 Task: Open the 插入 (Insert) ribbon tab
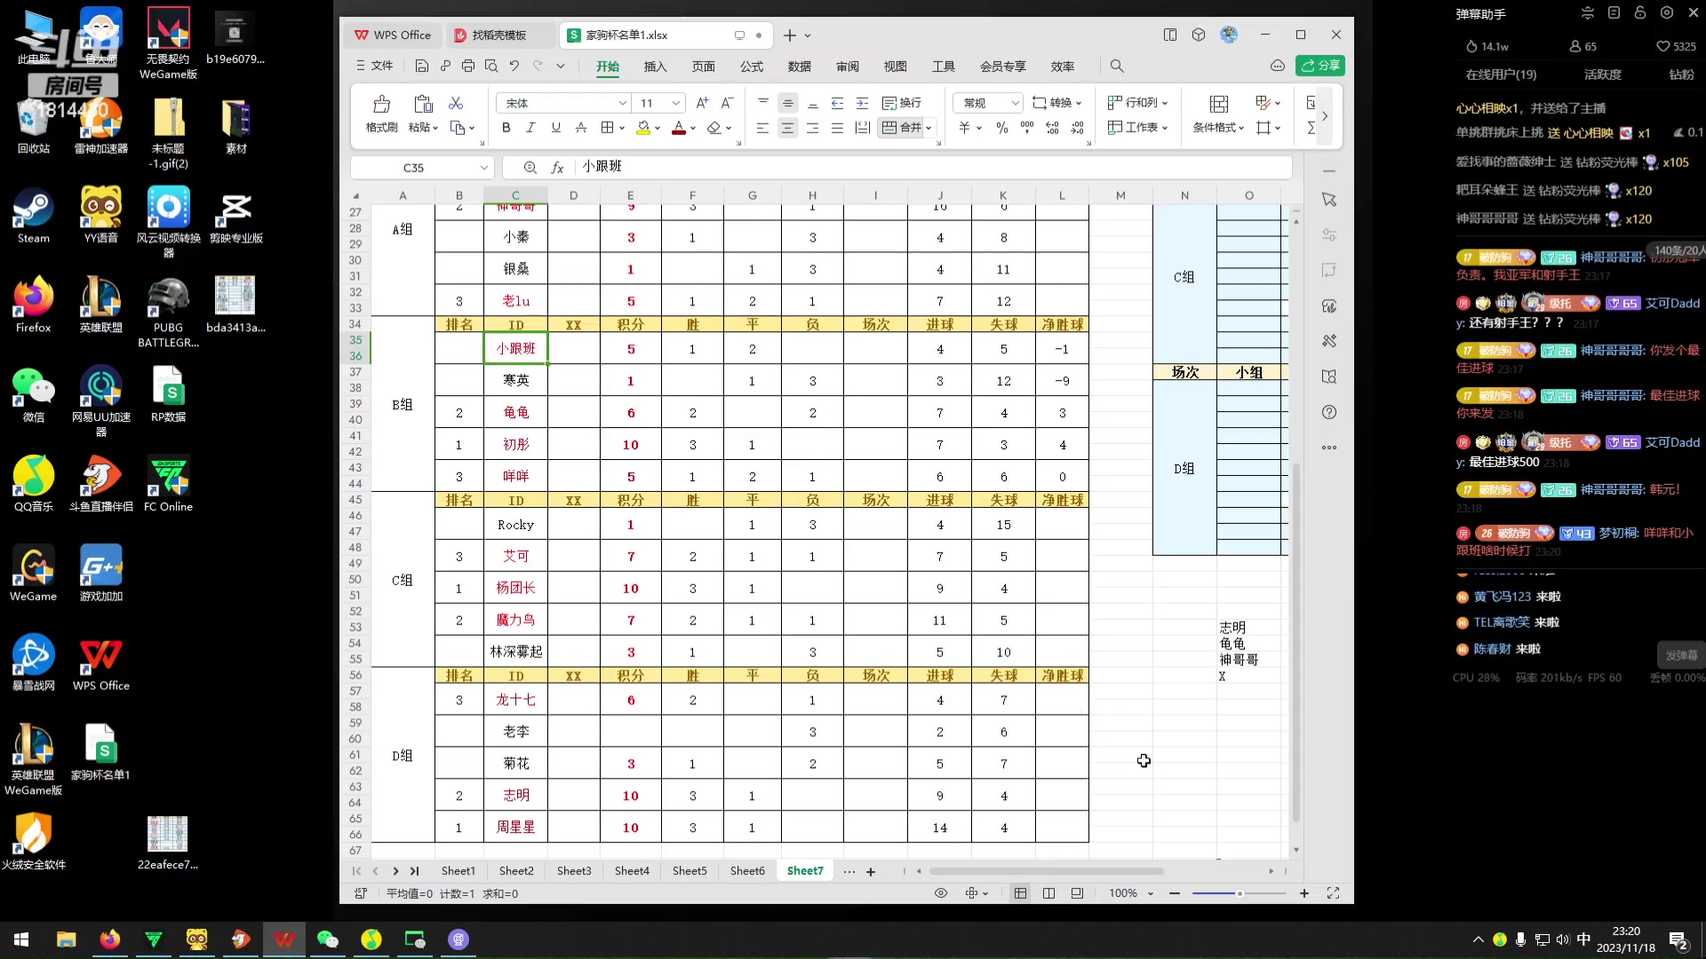tap(655, 67)
